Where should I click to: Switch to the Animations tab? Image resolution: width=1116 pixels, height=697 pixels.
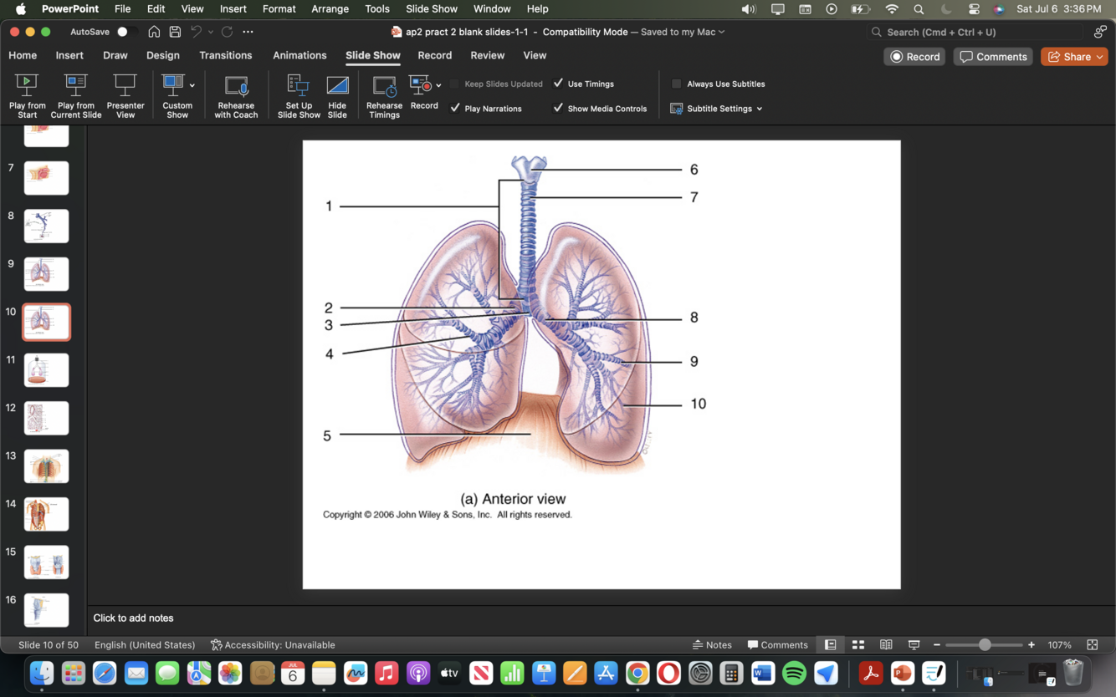tap(299, 55)
